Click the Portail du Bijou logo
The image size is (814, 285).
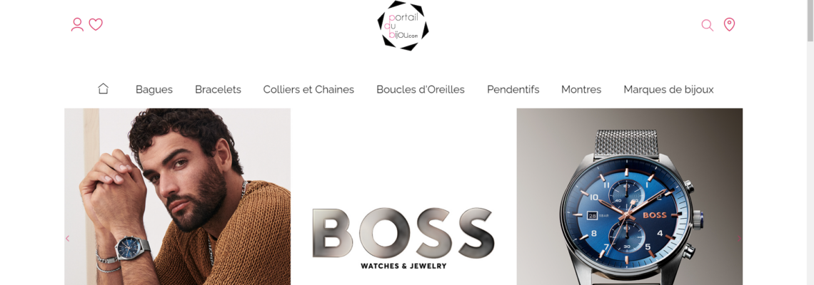[x=403, y=26]
